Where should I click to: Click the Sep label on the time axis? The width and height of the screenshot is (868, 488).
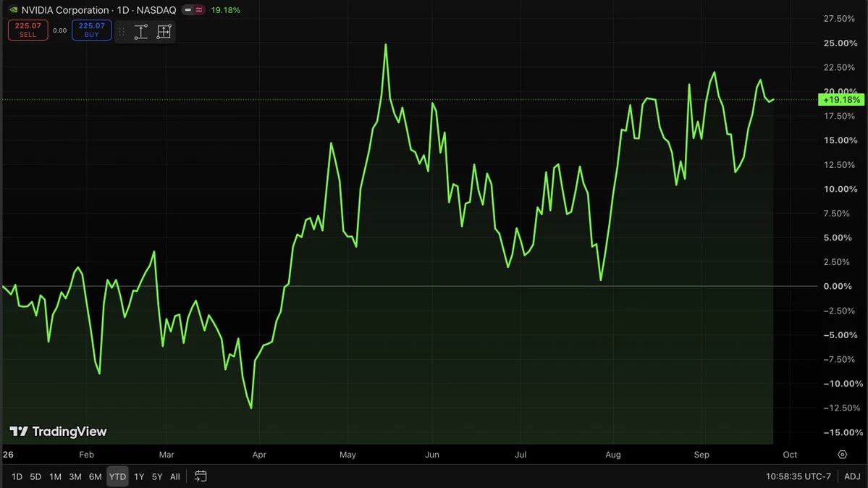coord(701,454)
